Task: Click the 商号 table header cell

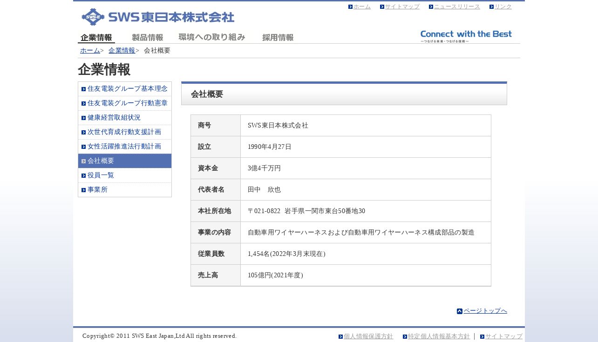Action: [x=216, y=125]
